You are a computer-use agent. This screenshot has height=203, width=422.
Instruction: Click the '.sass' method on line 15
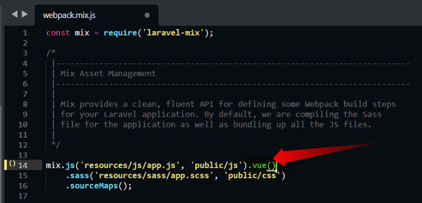(x=77, y=176)
